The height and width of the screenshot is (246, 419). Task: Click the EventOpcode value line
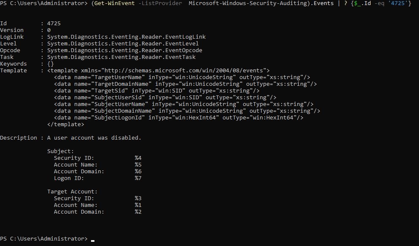124,50
